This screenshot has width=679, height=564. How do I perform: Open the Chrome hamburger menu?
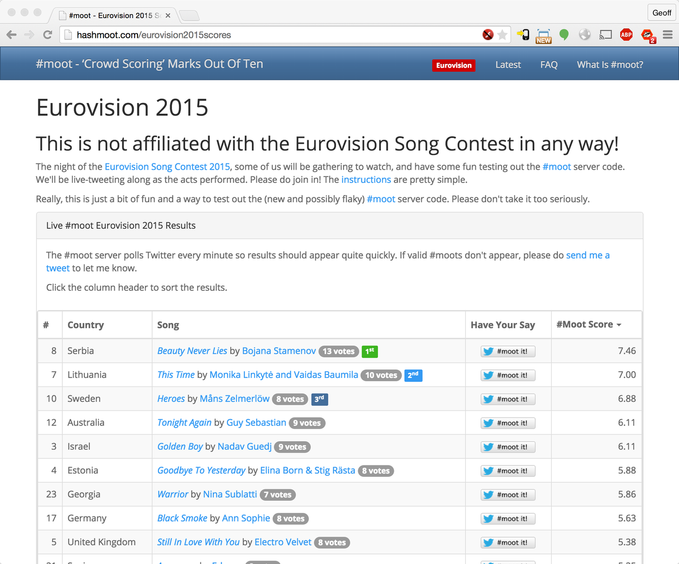click(x=668, y=35)
